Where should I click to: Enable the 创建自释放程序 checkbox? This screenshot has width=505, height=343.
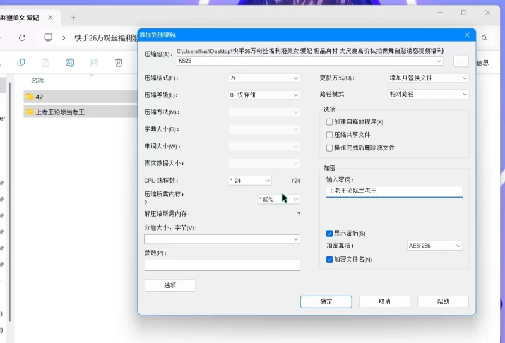(x=330, y=122)
